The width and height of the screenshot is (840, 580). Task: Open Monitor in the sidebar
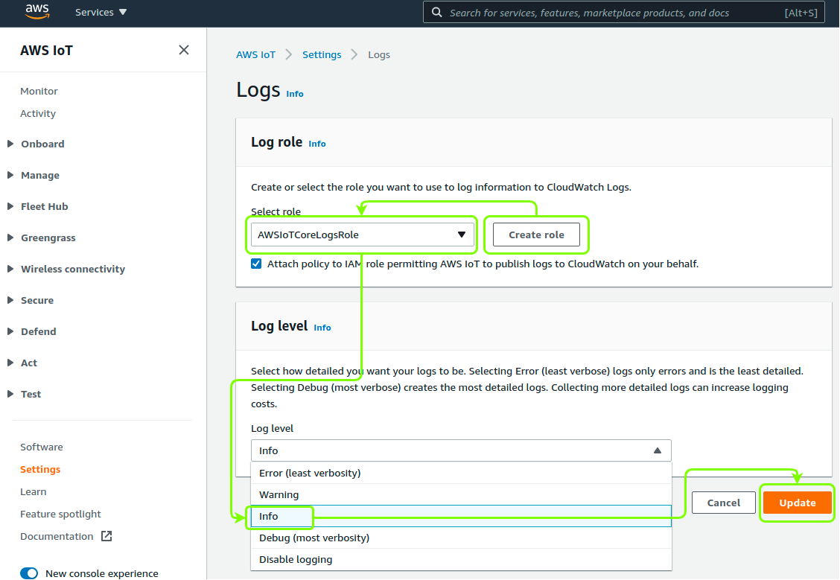(39, 91)
